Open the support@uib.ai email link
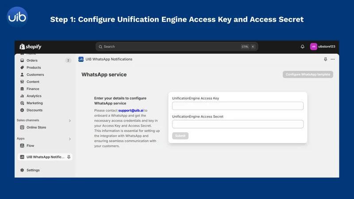 pos(131,111)
